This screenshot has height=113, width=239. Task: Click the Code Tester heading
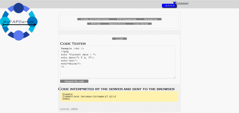tap(73, 44)
